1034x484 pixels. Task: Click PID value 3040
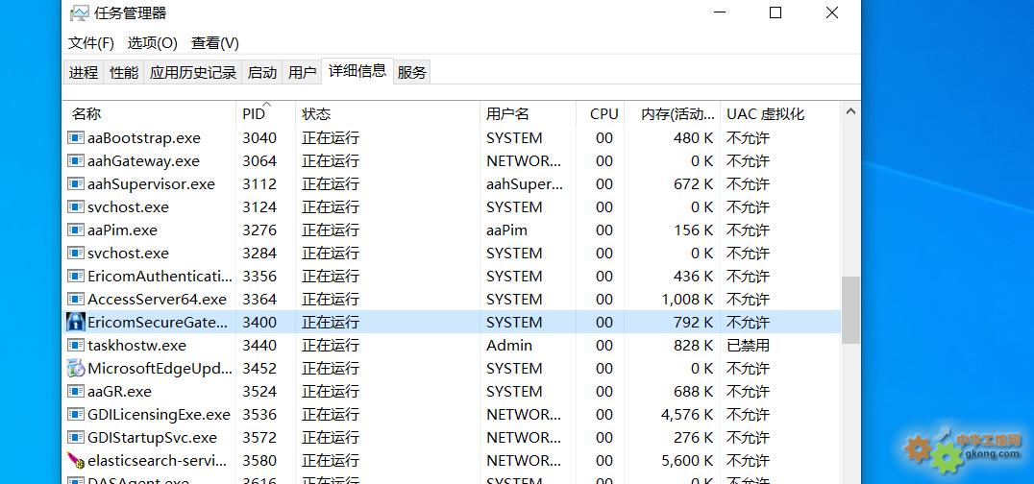click(x=259, y=138)
